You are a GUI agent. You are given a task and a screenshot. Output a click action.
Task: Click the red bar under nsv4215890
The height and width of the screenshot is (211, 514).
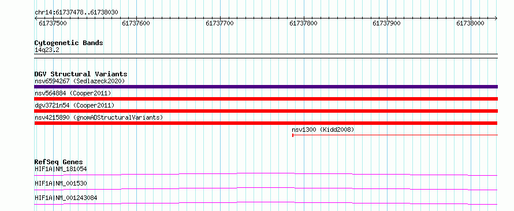coord(266,123)
